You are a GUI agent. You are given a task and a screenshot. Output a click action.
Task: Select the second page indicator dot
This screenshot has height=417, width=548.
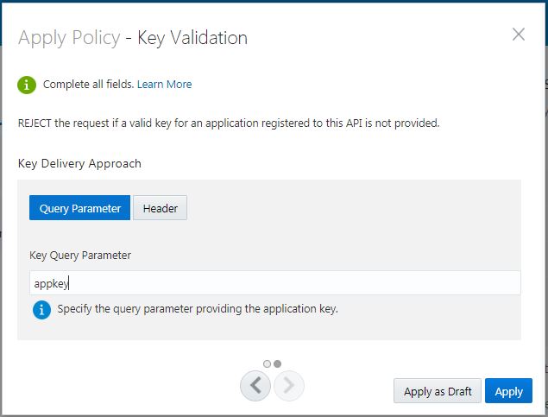point(278,363)
